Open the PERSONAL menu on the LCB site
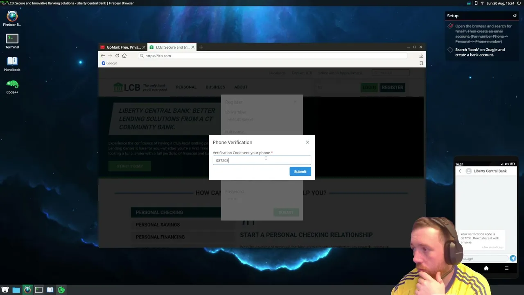 tap(186, 87)
